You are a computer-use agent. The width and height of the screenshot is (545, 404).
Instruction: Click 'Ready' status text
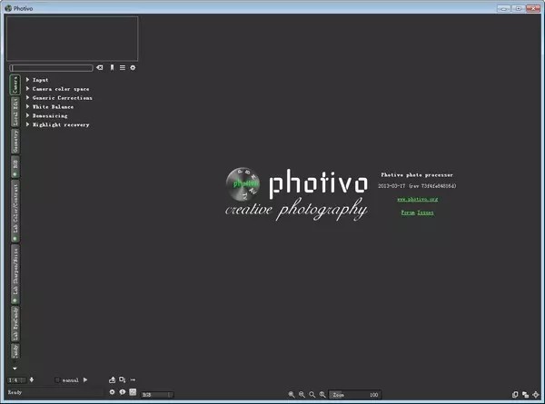pos(15,392)
